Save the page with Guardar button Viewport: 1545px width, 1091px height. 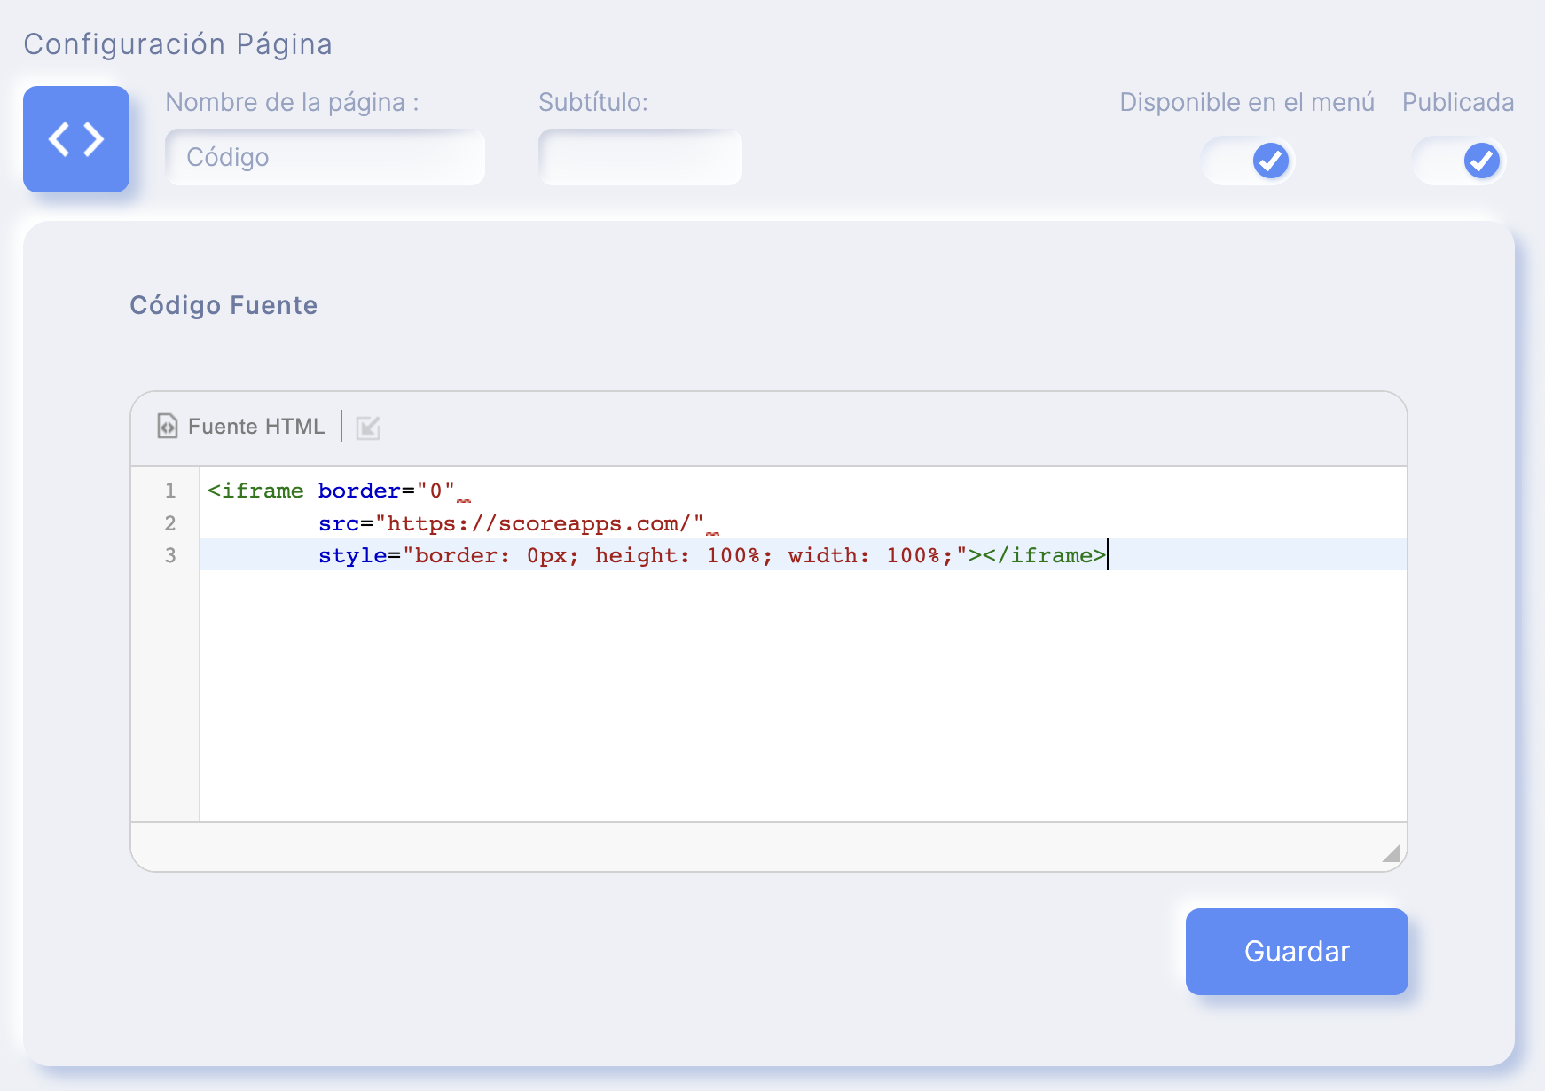1297,952
